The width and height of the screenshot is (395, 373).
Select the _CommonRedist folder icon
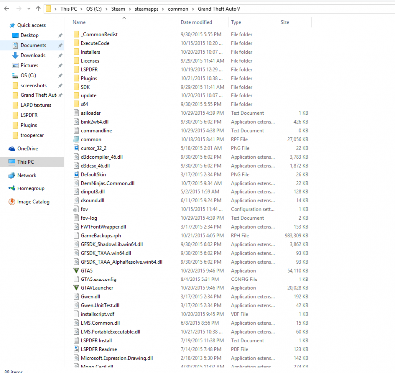coord(76,34)
